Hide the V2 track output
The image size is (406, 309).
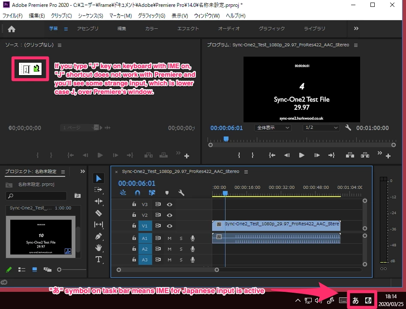pos(170,215)
